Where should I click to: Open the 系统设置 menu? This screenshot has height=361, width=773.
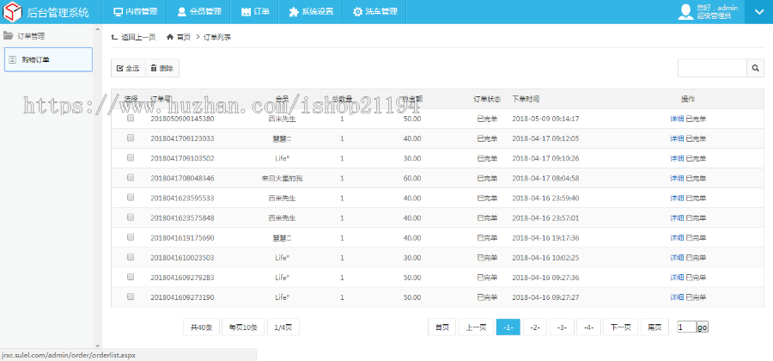point(311,12)
